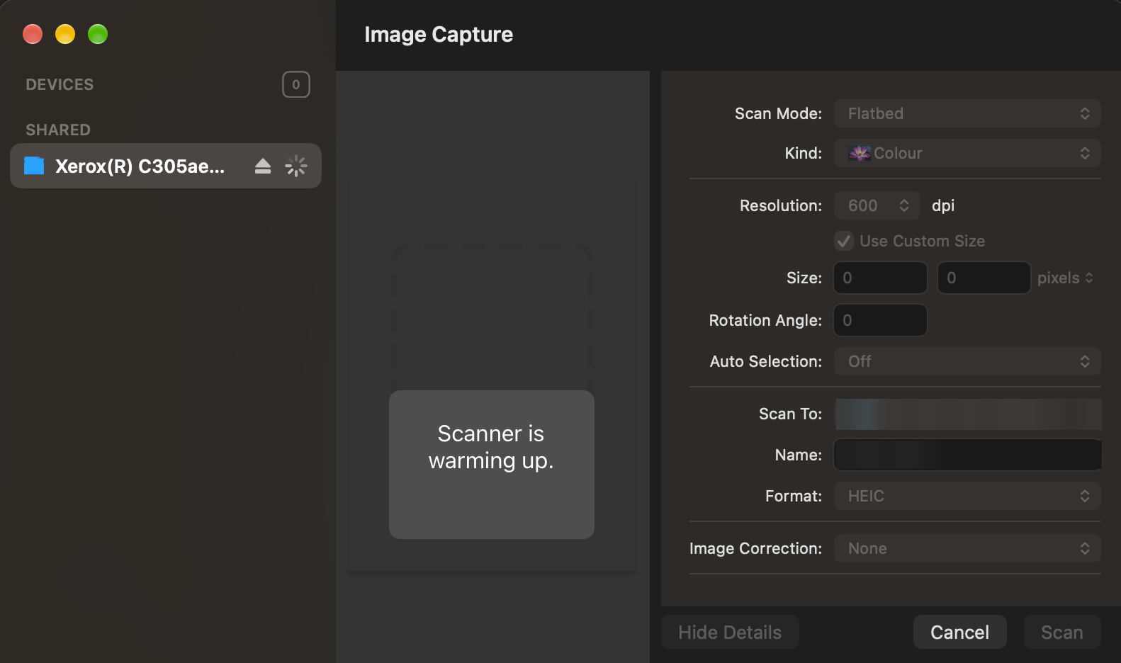The width and height of the screenshot is (1121, 663).
Task: Click the blue Xerox scanner device icon
Action: point(34,166)
